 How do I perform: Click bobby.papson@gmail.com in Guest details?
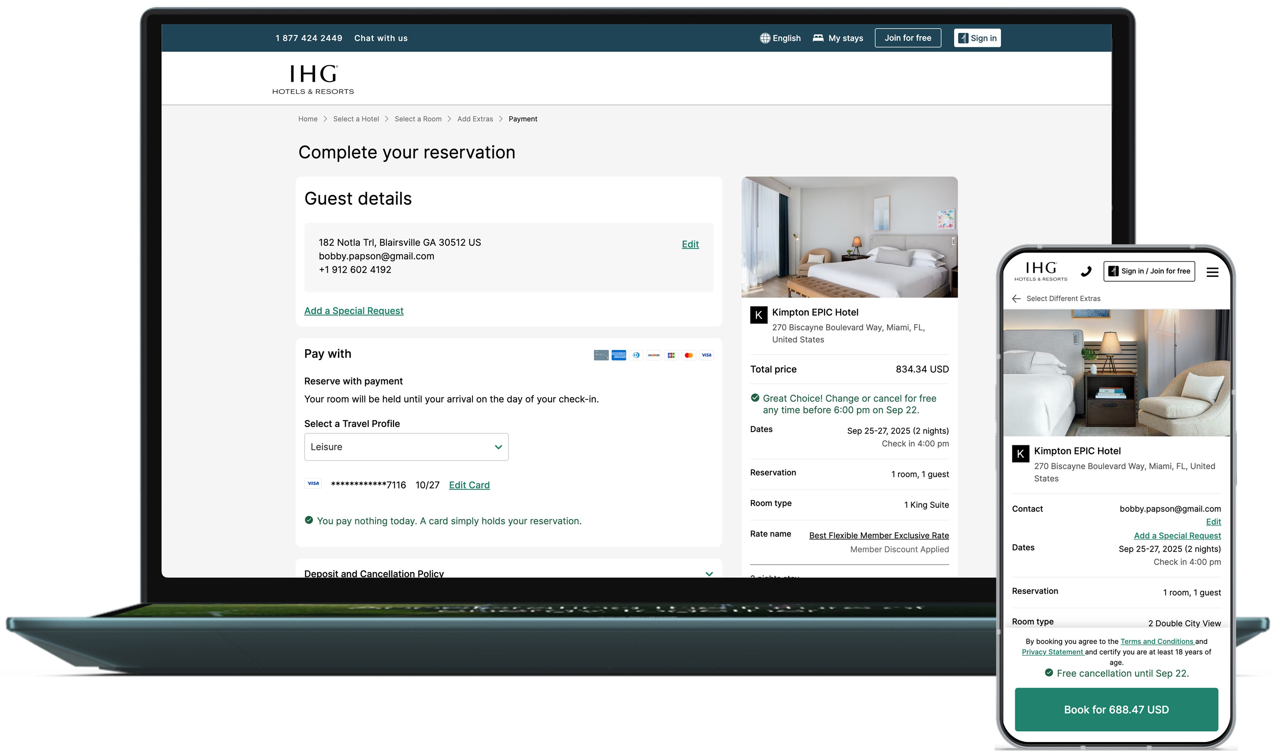[376, 256]
